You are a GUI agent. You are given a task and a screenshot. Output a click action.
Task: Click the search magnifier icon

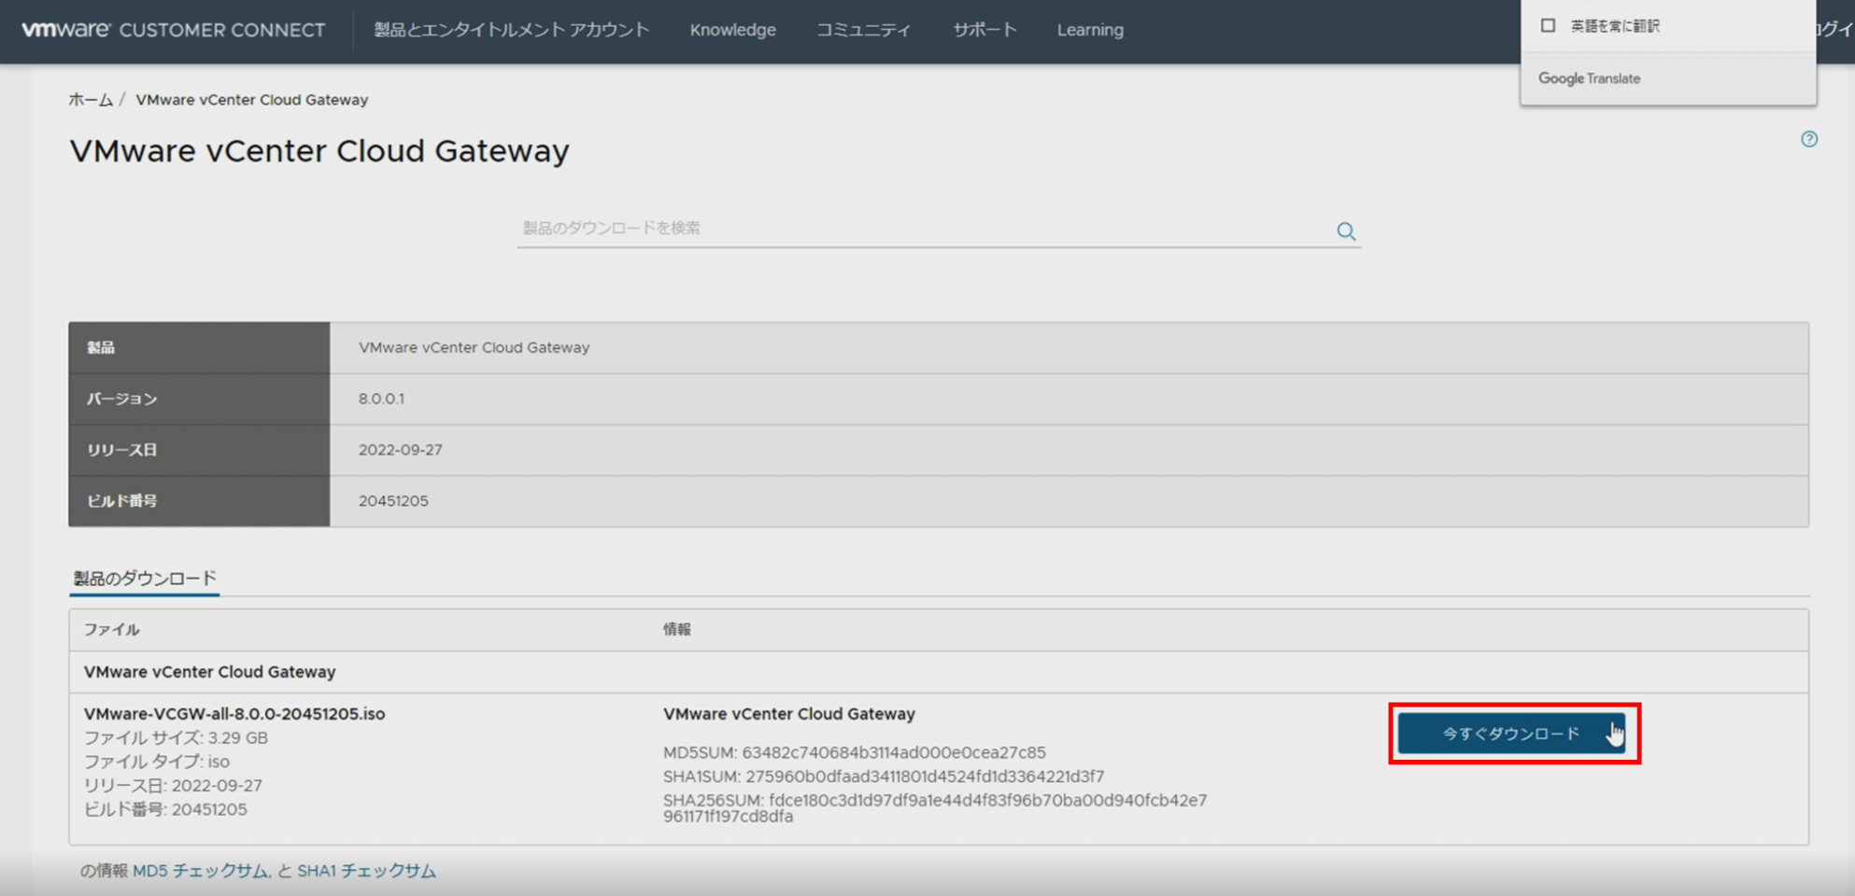[x=1345, y=231]
